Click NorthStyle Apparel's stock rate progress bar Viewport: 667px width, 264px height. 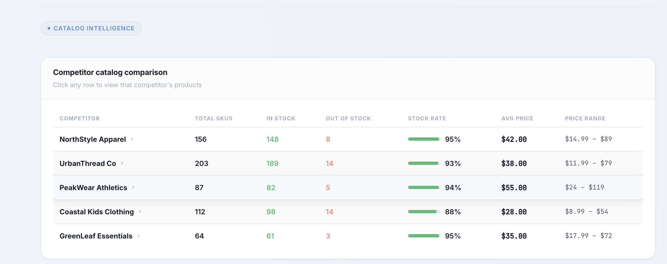(x=423, y=139)
